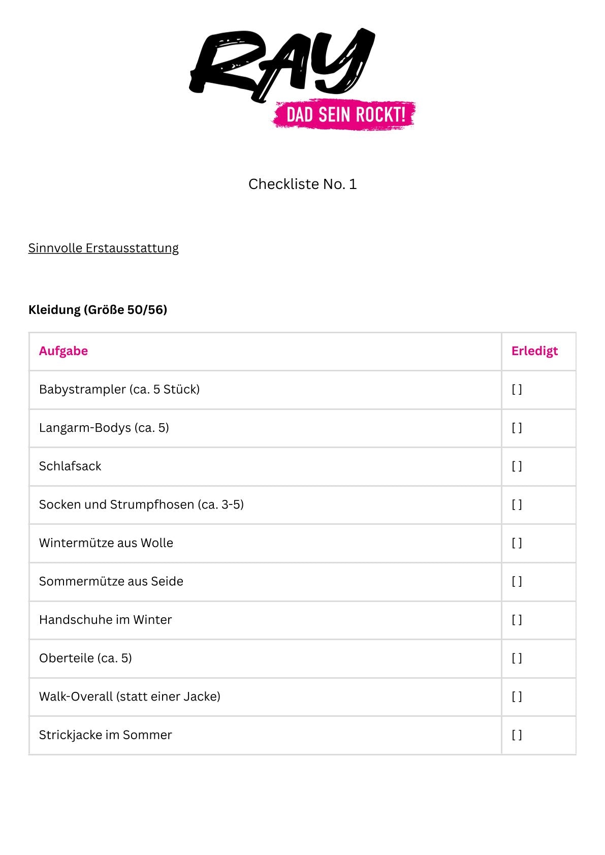Mark the Schlafsack checkbox as done
The image size is (605, 855).
[x=517, y=466]
